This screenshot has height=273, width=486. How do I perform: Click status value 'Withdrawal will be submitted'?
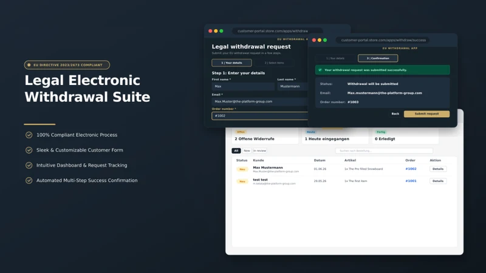click(x=372, y=84)
